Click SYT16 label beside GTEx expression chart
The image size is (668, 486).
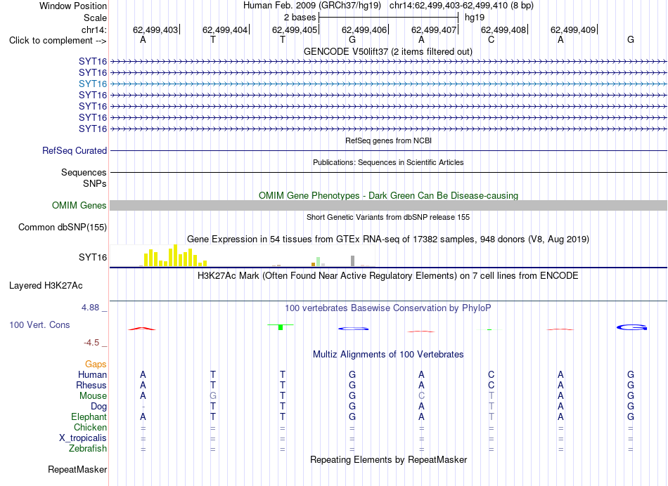92,258
